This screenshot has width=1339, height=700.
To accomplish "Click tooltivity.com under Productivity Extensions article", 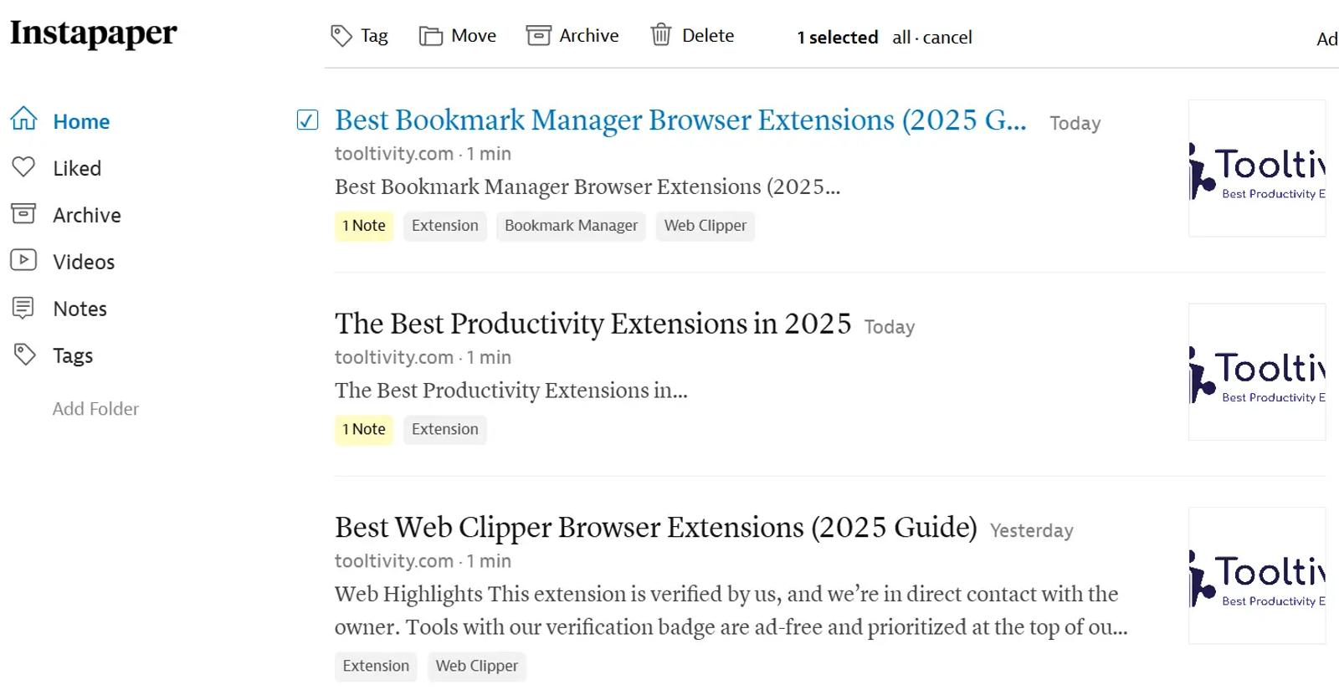I will click(394, 357).
